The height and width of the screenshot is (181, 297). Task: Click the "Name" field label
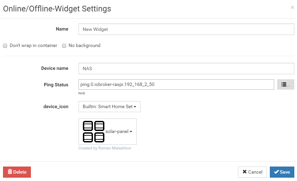pos(62,29)
